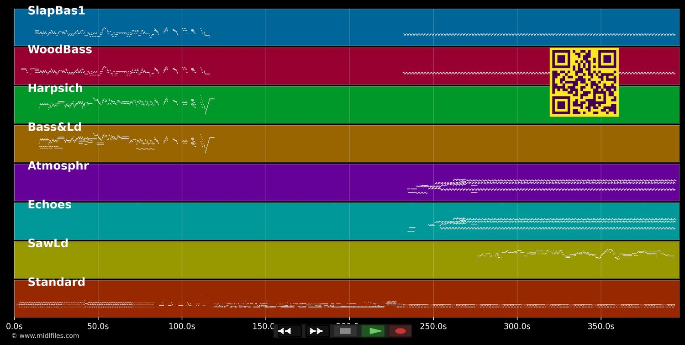Select the Atmosphr track label
The width and height of the screenshot is (685, 345).
pyautogui.click(x=58, y=166)
